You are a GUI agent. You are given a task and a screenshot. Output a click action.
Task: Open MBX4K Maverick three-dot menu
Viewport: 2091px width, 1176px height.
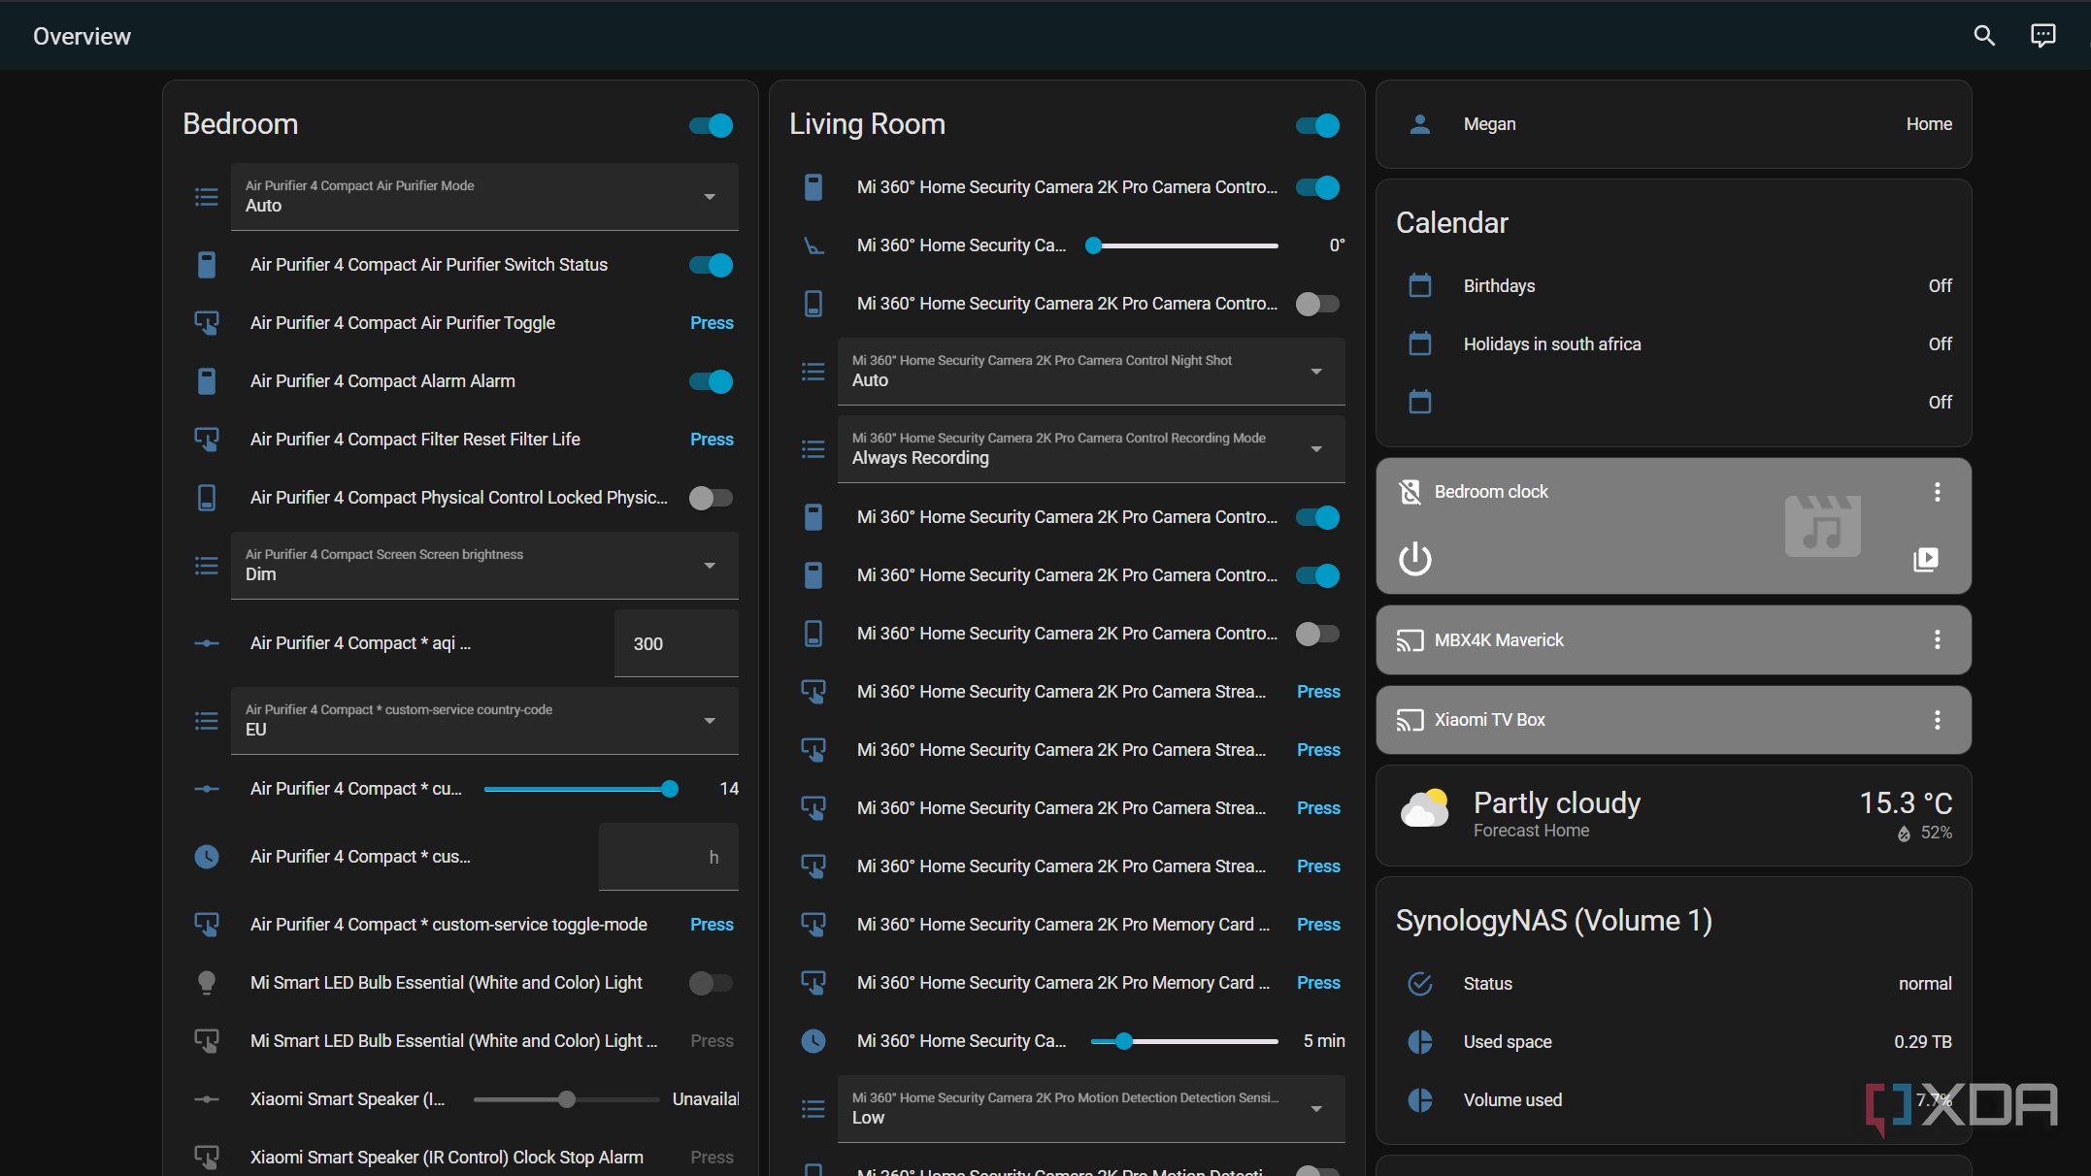[1938, 639]
